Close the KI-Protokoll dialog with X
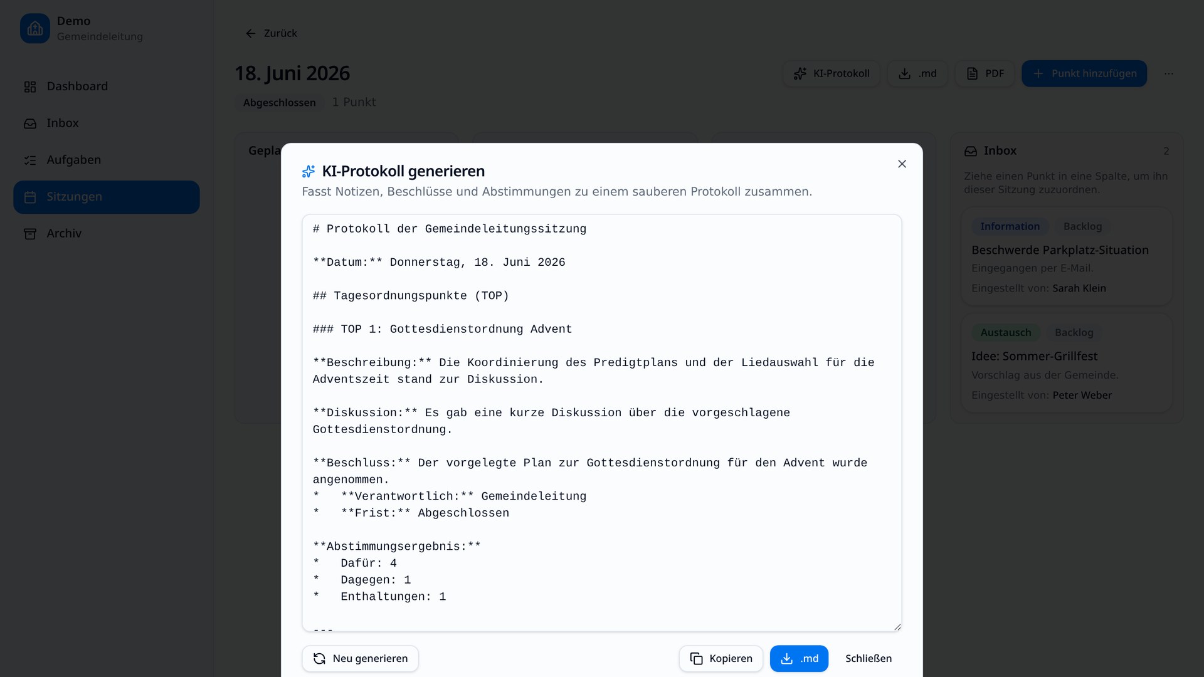The image size is (1204, 677). click(x=902, y=164)
